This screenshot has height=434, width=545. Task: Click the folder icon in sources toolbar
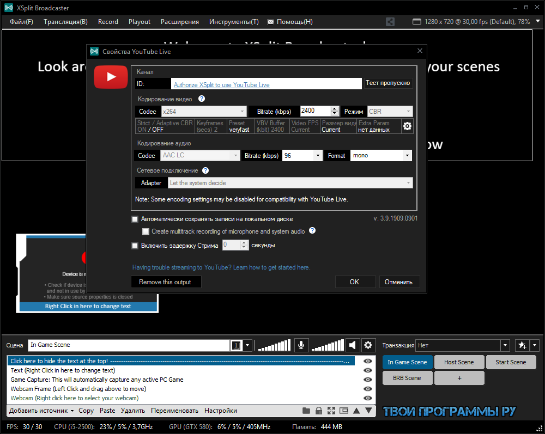[306, 411]
